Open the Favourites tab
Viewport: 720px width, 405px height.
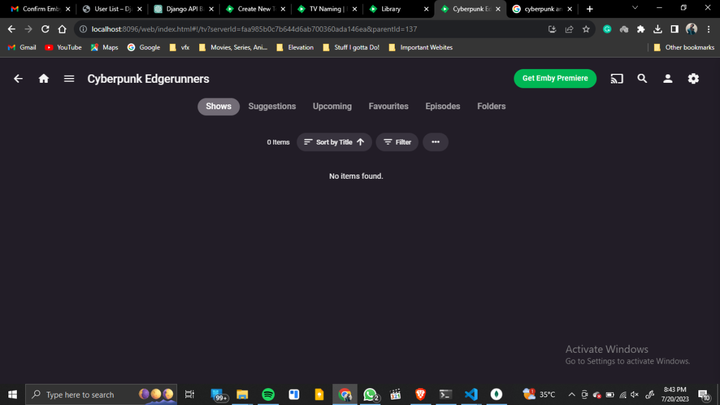click(x=388, y=106)
